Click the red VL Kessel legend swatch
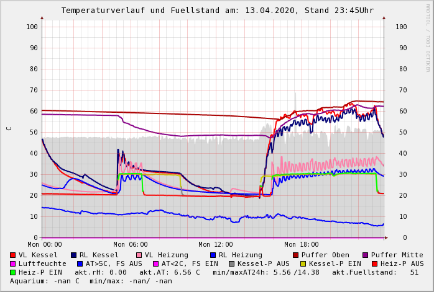Image resolution: width=434 pixels, height=292 pixels. pyautogui.click(x=13, y=255)
